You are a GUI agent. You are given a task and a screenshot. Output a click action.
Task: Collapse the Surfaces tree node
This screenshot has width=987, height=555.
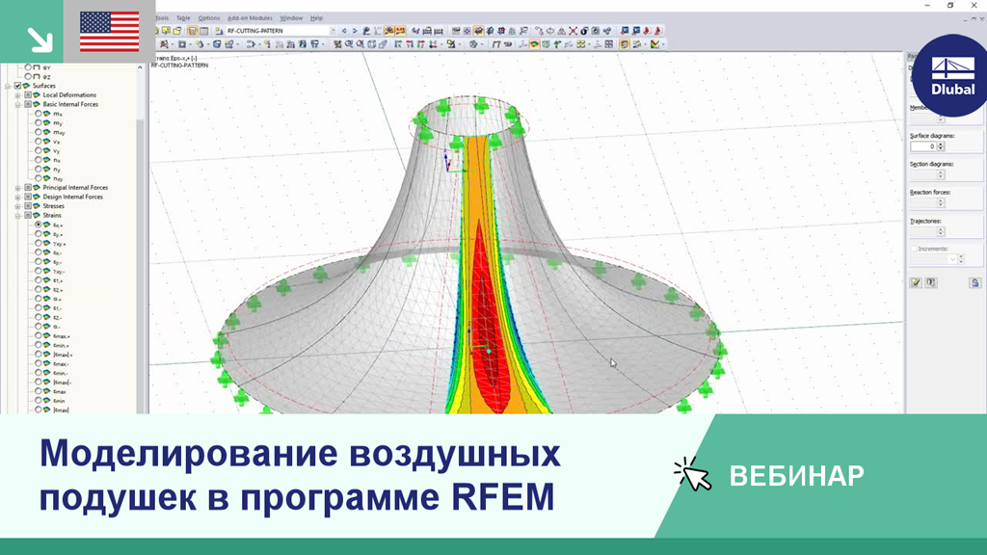[8, 86]
